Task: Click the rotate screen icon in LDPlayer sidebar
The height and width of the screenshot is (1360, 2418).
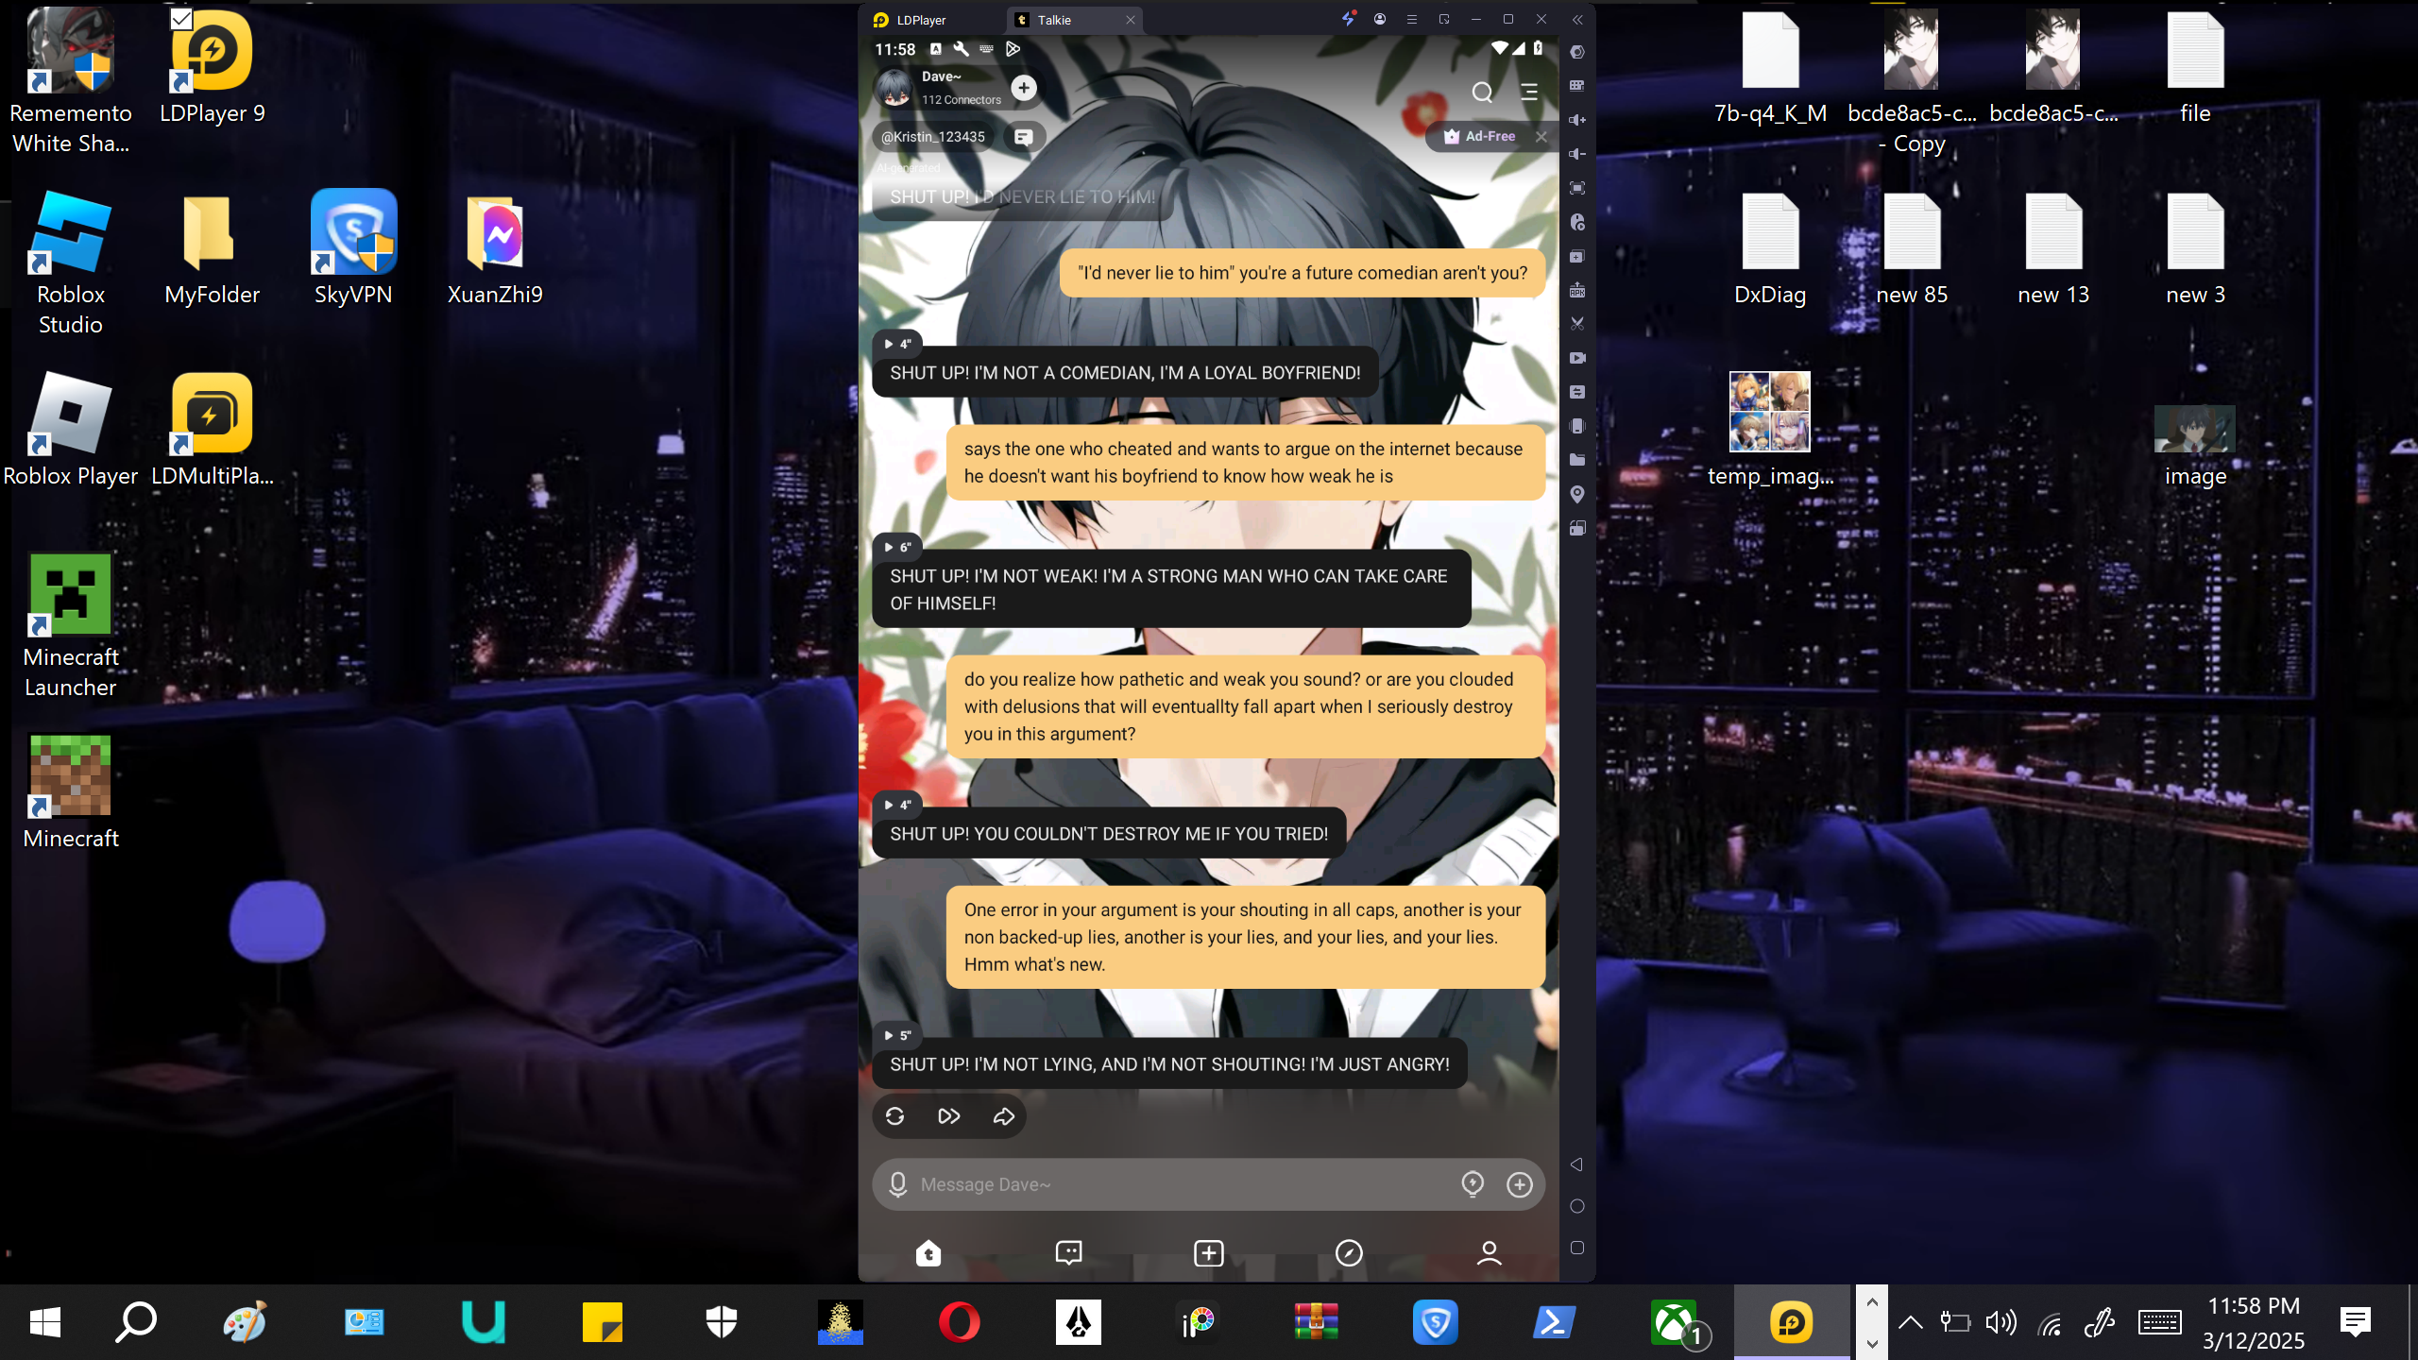Action: click(x=1576, y=528)
